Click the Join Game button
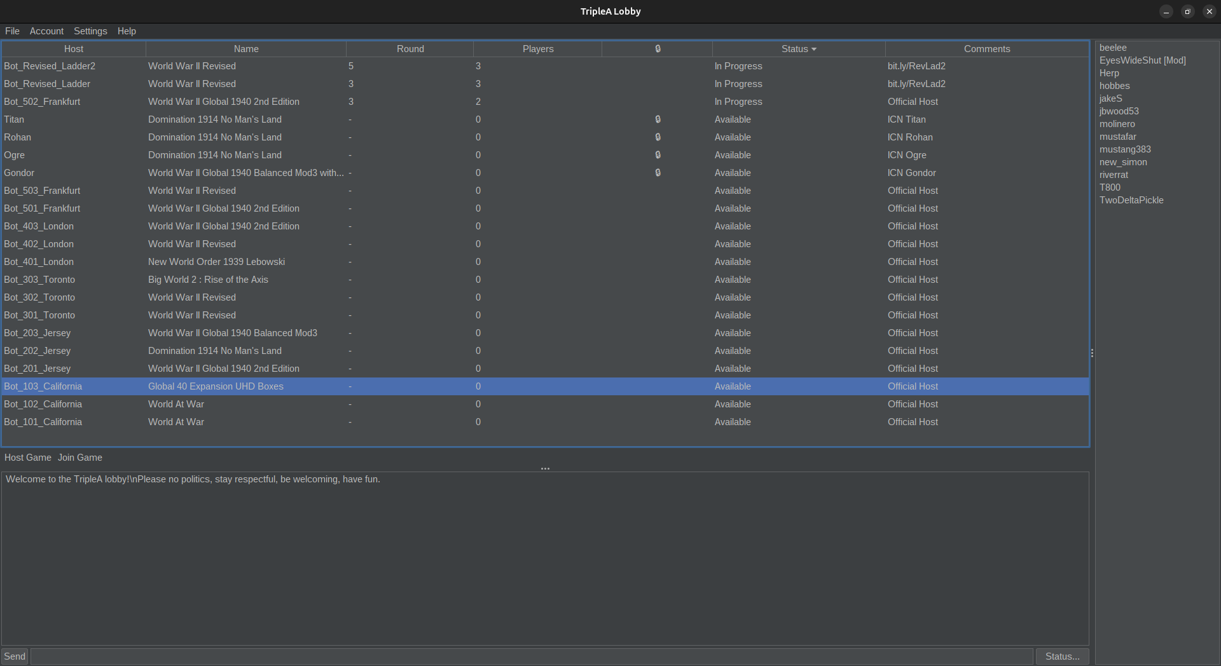The height and width of the screenshot is (666, 1221). (80, 458)
